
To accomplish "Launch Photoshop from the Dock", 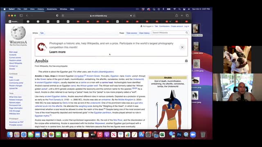I will point(179,134).
